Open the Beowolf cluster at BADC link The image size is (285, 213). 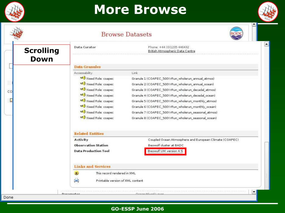point(166,145)
